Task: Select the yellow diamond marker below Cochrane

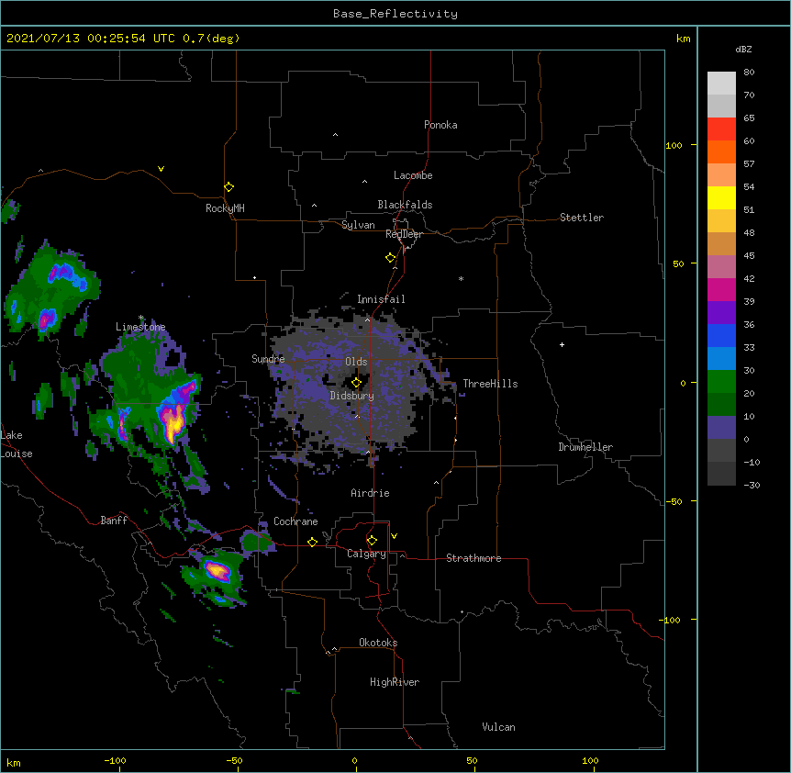Action: coord(312,542)
